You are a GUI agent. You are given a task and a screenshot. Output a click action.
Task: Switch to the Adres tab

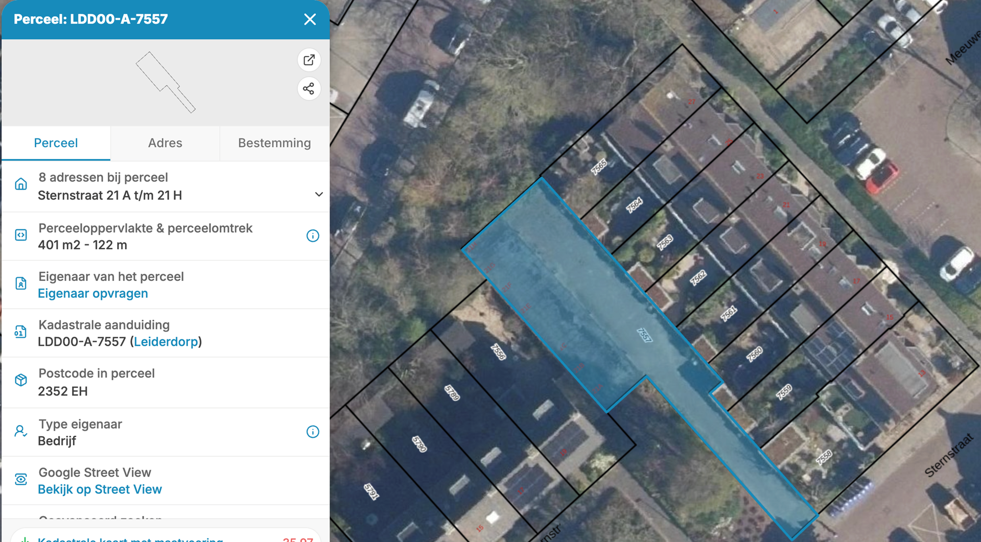[x=165, y=143]
